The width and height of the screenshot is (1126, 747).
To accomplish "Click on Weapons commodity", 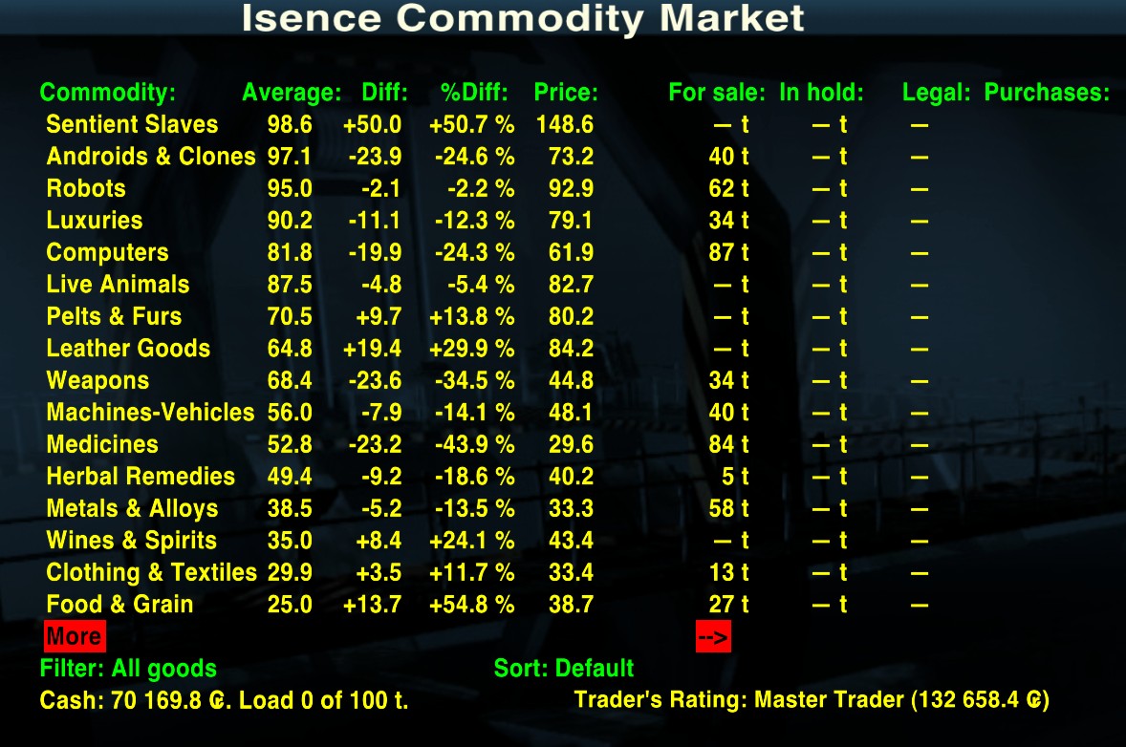I will coord(97,381).
